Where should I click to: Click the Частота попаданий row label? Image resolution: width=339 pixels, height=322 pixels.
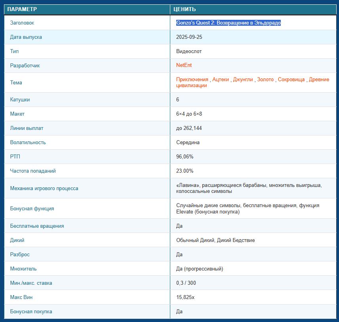(x=33, y=171)
